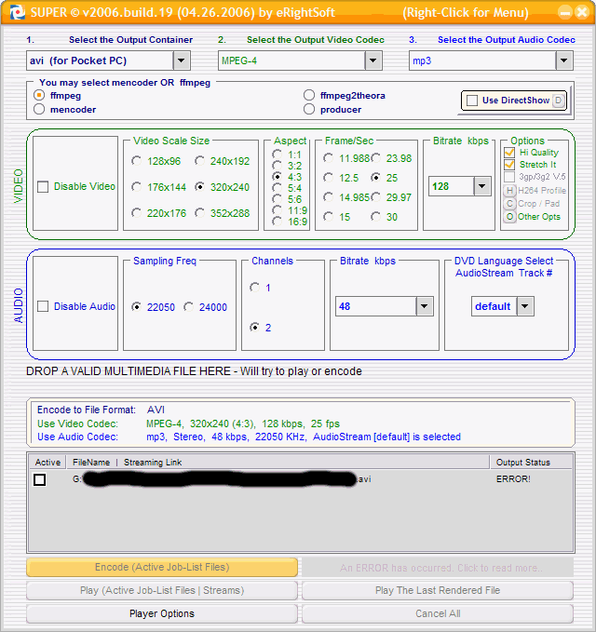Screen dimensions: 596x632
Task: Select the ffmpeg encoder radio button
Action: point(39,96)
